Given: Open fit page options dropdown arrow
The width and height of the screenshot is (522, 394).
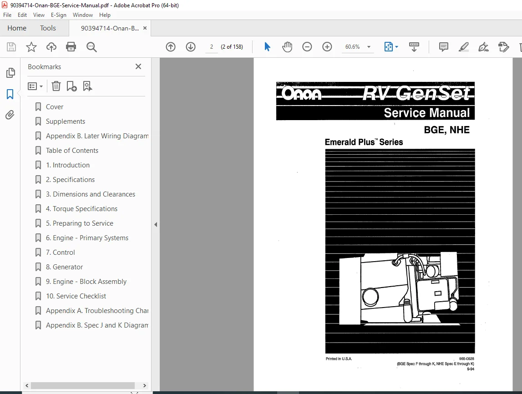Looking at the screenshot, I should [396, 47].
